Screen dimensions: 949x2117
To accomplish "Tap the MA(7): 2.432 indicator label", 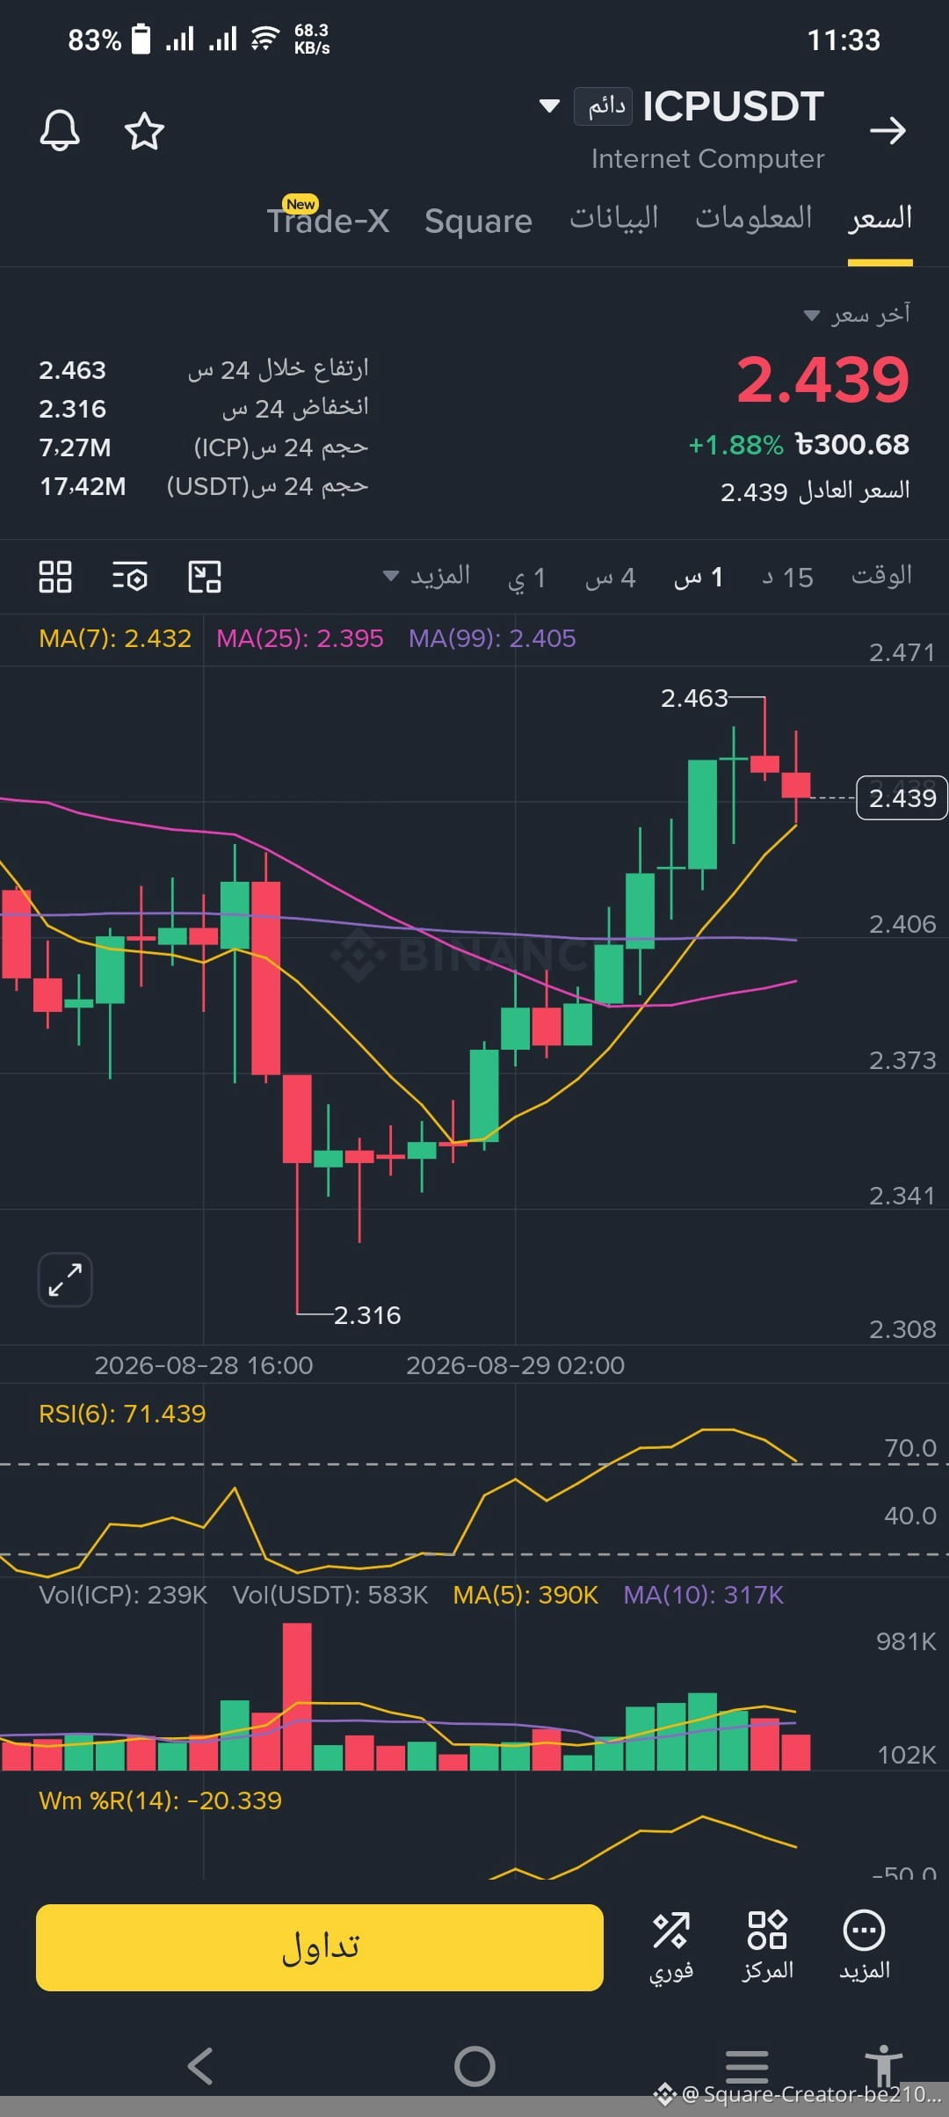I will click(114, 638).
